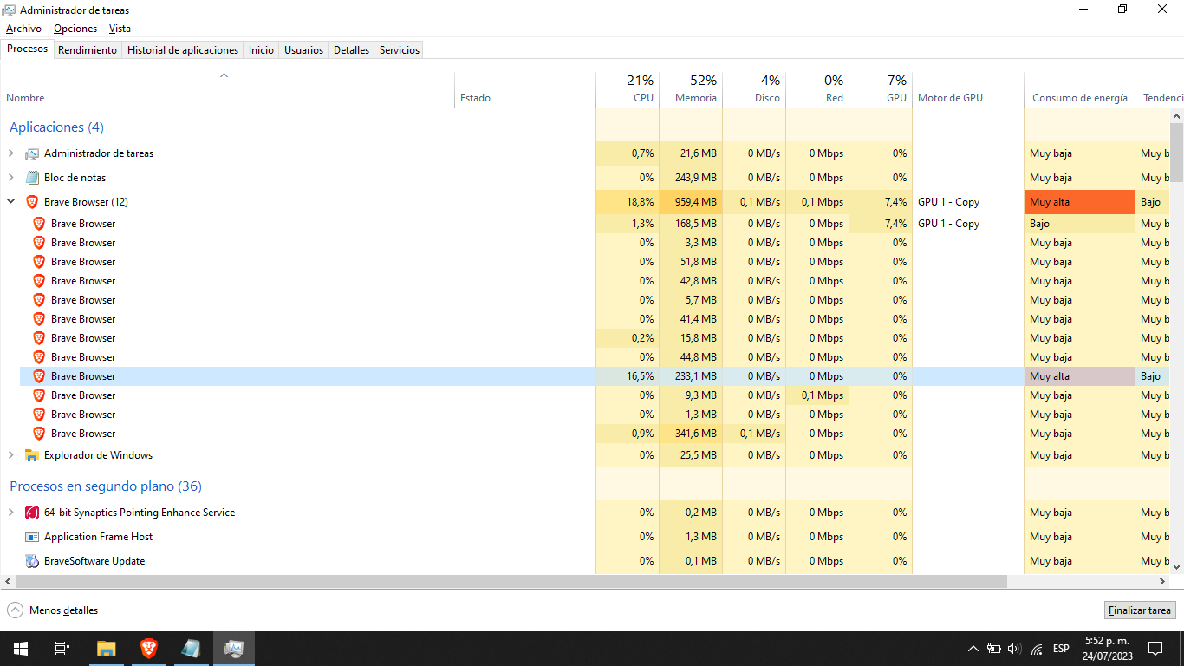This screenshot has height=666, width=1184.
Task: Switch to Historial de aplicaciones tab
Action: [183, 50]
